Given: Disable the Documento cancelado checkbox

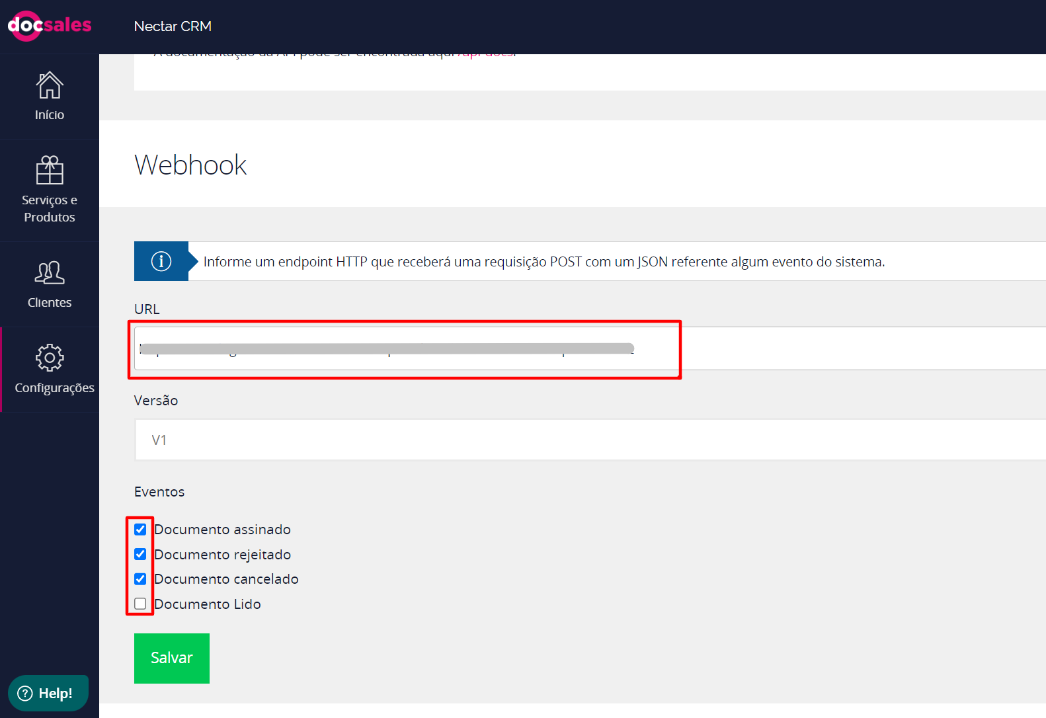Looking at the screenshot, I should 140,579.
